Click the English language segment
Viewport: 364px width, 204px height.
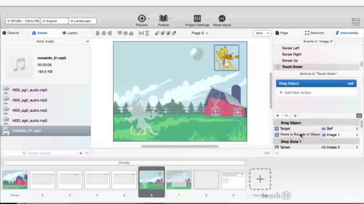point(55,21)
